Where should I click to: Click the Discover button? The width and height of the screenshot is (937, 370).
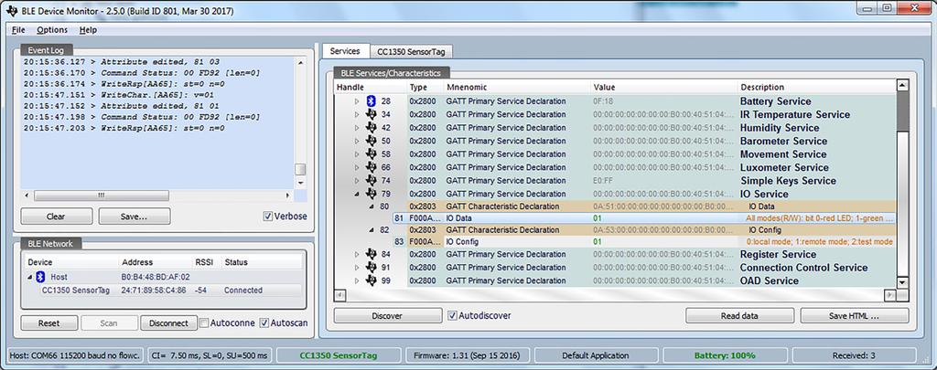pyautogui.click(x=387, y=316)
